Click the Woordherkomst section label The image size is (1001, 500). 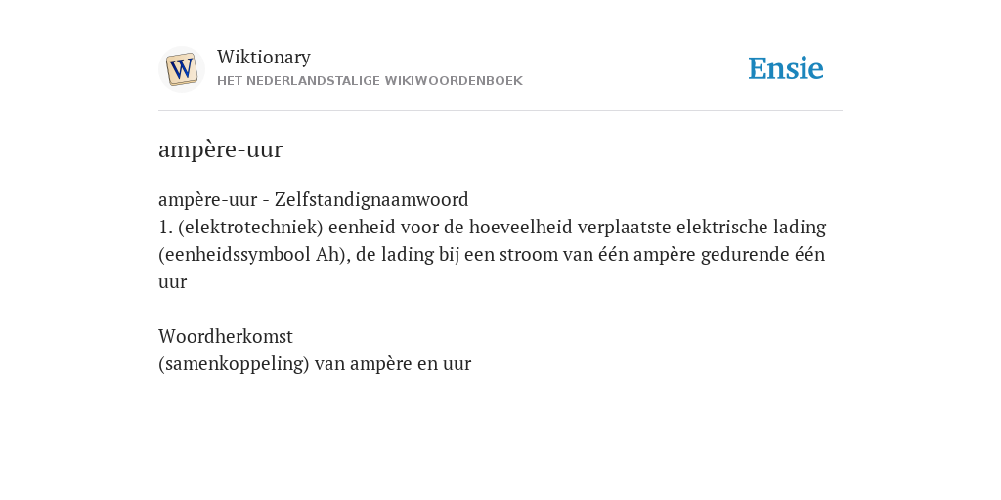pos(226,336)
